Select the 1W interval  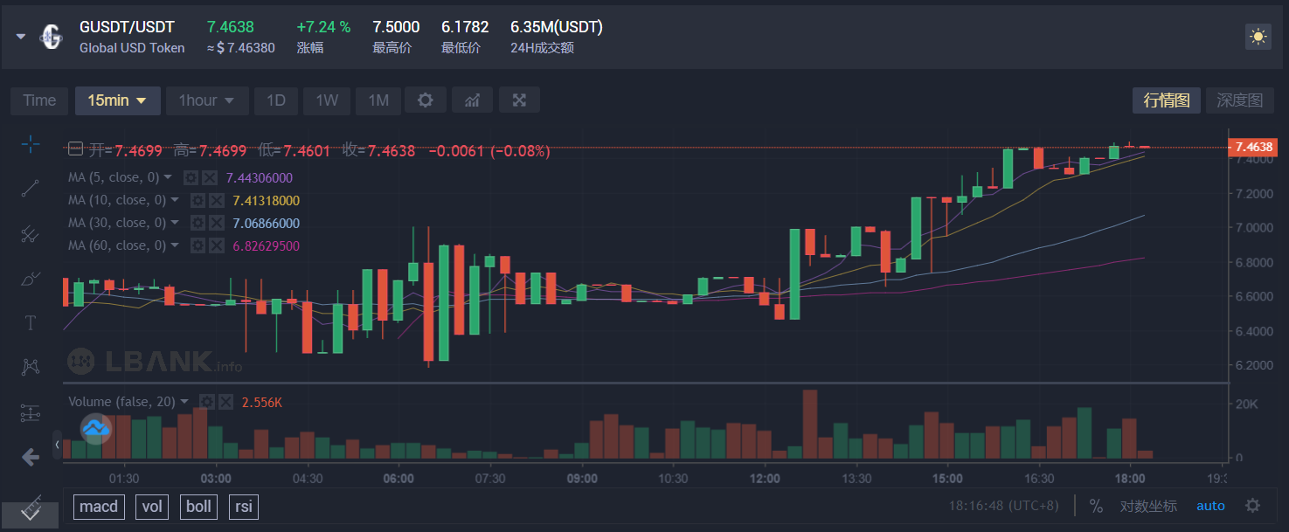(327, 100)
